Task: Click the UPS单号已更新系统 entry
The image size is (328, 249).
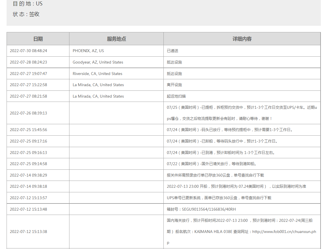Action: pos(219,198)
